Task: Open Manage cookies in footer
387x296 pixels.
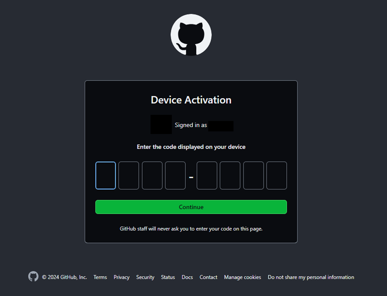Action: tap(242, 277)
